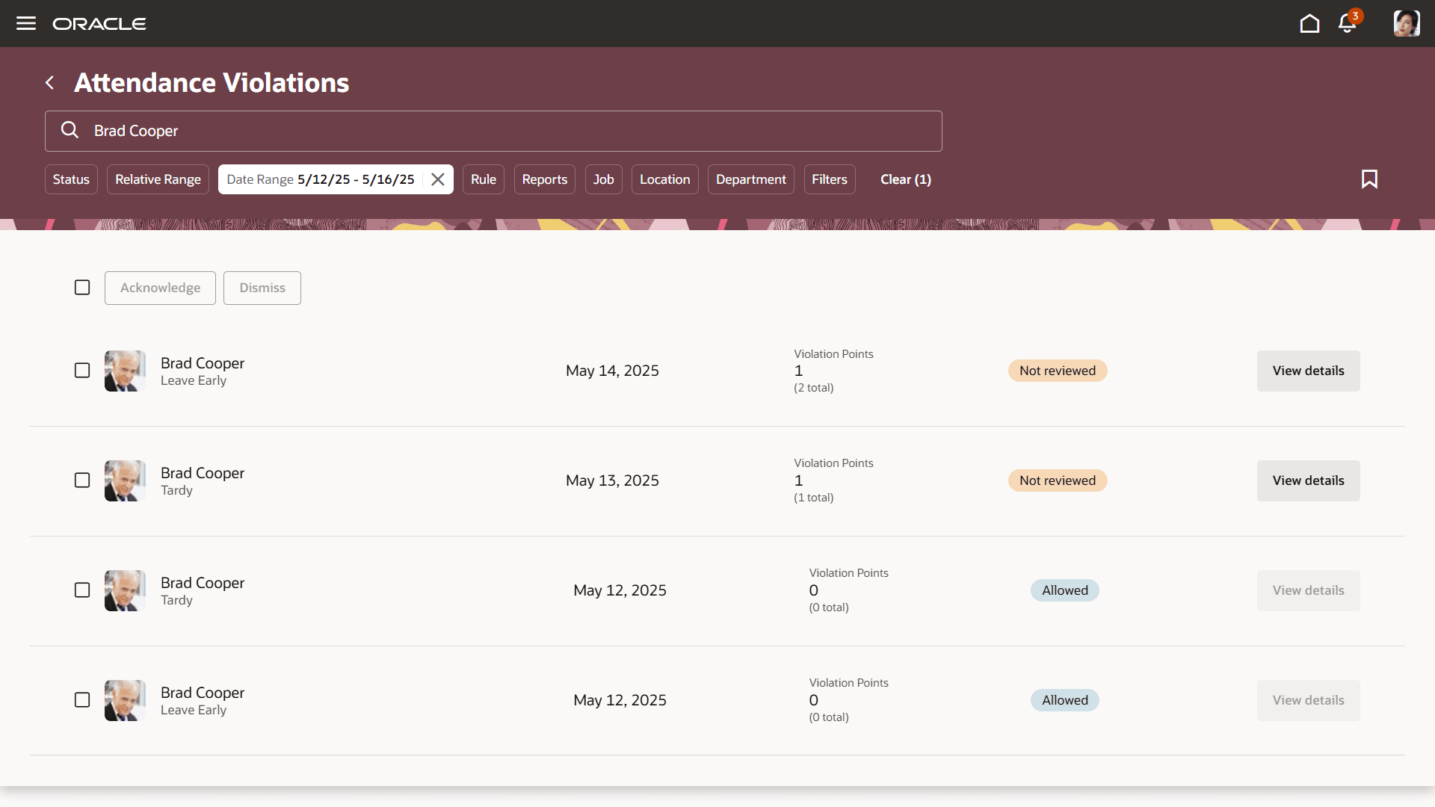Screen dimensions: 1435x807
Task: Open the Department filter dropdown
Action: pos(750,179)
